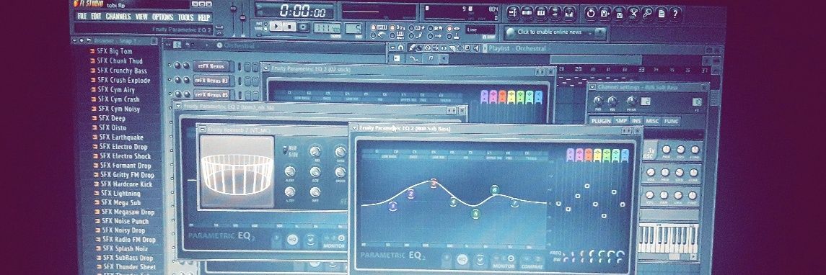Open the FILE menu
826x275 pixels.
[x=82, y=17]
